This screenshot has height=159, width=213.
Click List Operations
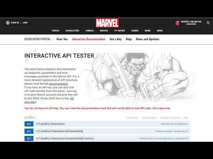click(149, 118)
